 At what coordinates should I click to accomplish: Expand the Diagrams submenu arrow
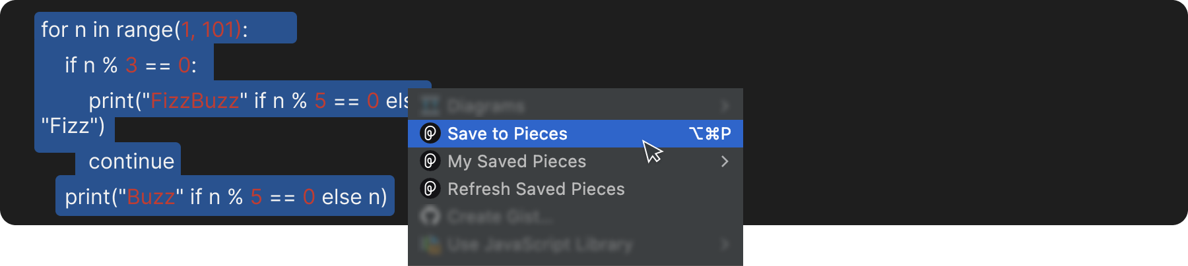point(725,105)
